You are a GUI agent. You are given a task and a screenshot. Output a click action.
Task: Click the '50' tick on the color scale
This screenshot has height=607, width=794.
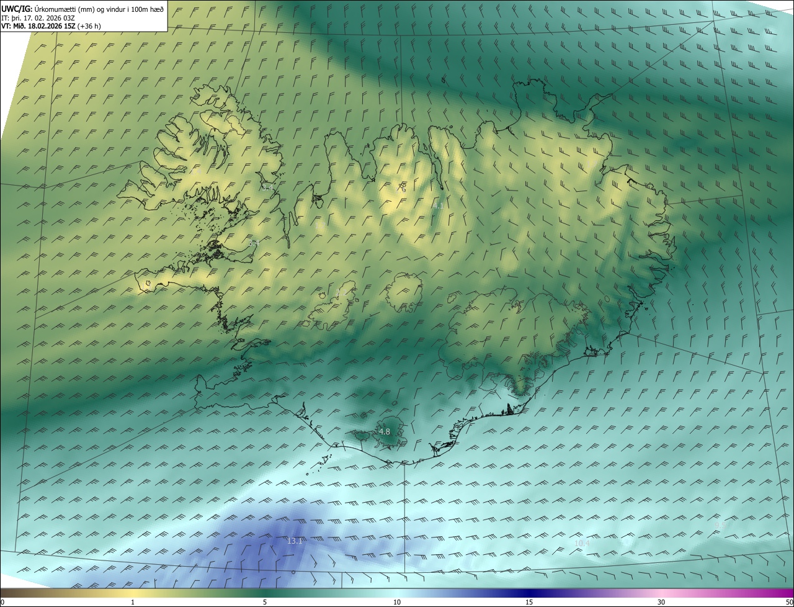[789, 602]
